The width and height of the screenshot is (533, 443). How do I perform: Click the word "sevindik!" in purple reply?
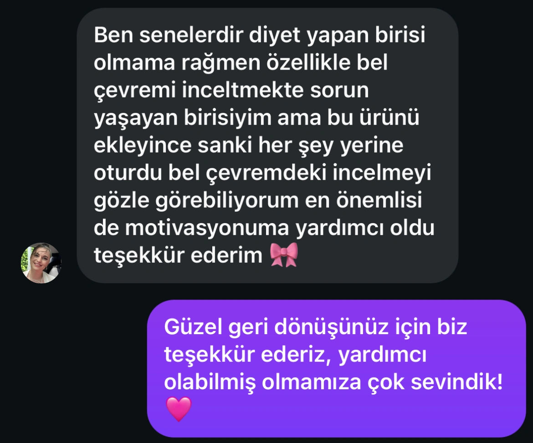point(457,382)
